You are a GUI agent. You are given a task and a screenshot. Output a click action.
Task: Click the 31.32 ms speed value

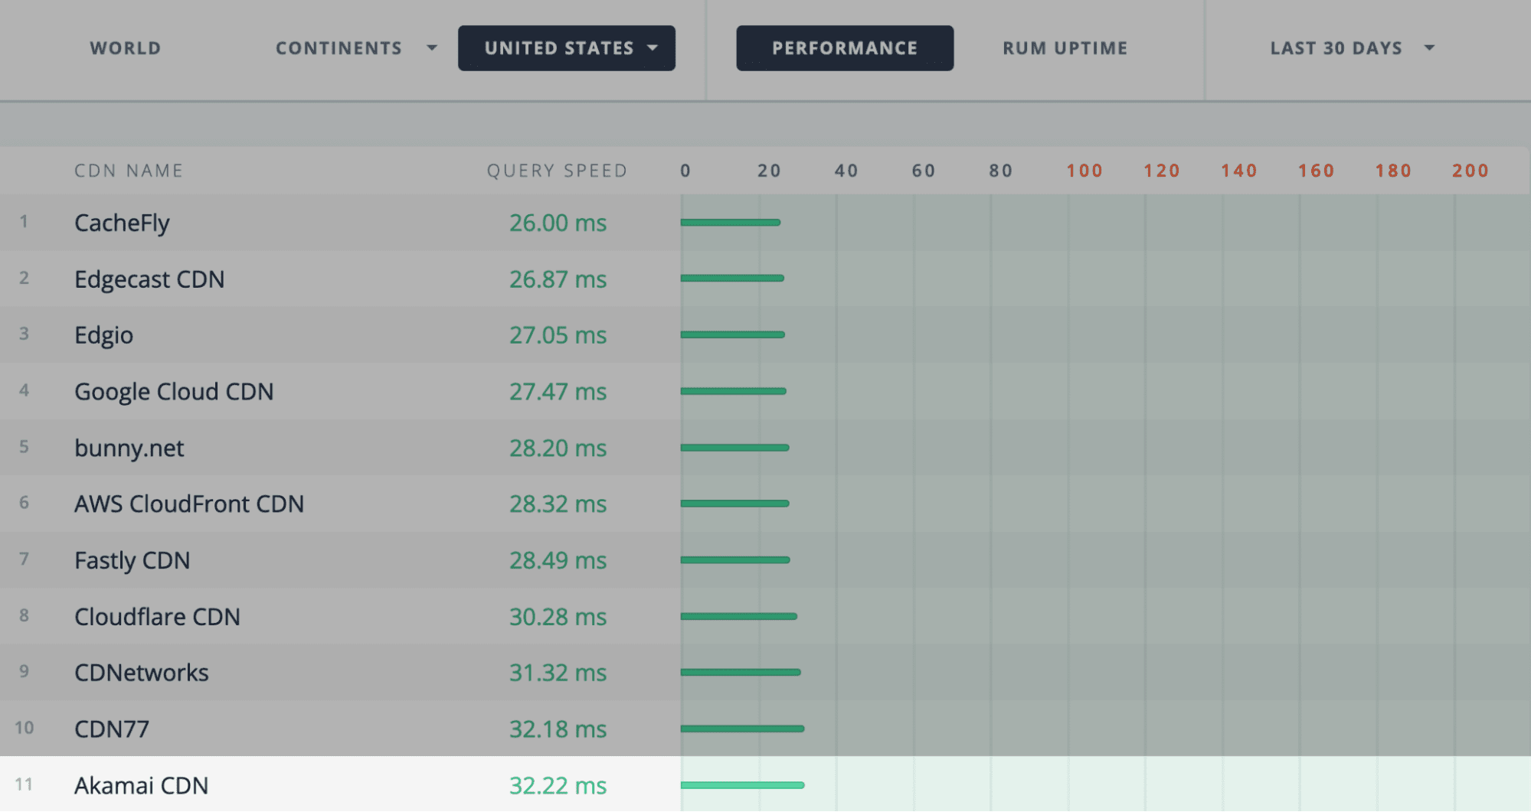tap(558, 673)
